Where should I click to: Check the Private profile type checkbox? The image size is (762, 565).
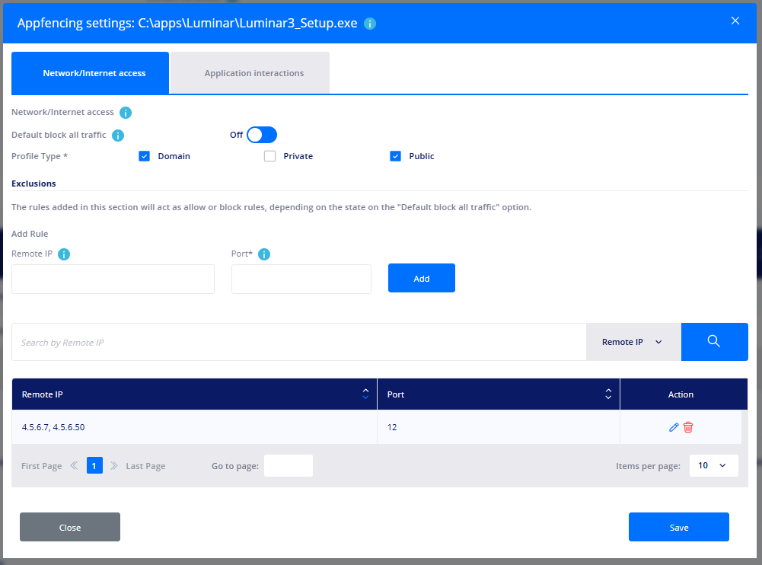[x=269, y=156]
